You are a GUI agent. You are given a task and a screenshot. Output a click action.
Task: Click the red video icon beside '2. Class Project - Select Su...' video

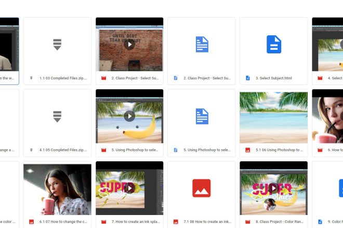[104, 78]
